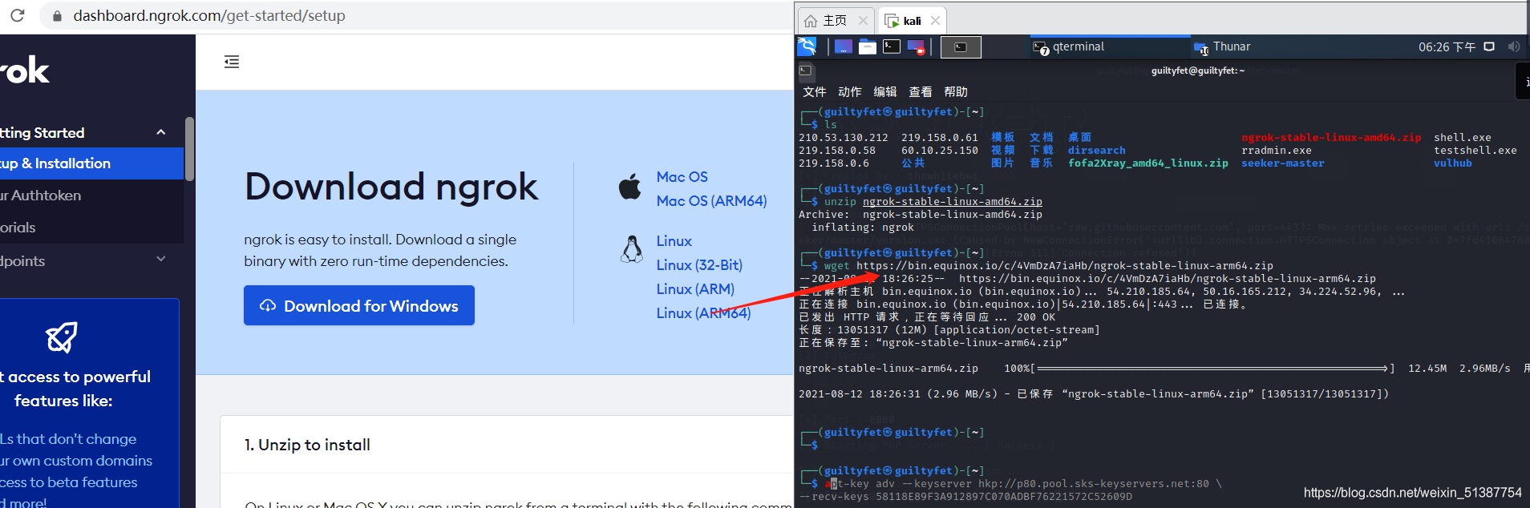Open the 文件 terminal menu
This screenshot has height=508, width=1530.
(814, 92)
